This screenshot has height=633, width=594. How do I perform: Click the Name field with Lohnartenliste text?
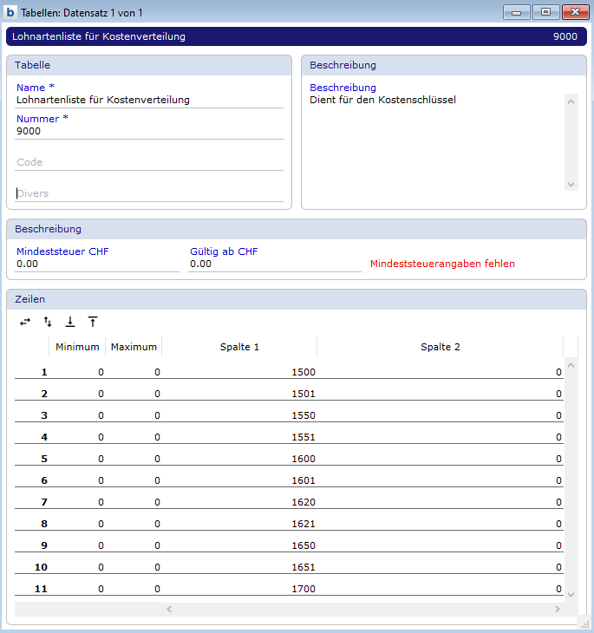(149, 100)
